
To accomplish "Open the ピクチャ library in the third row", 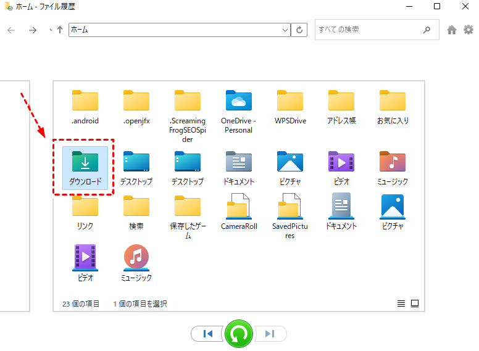I will [393, 212].
